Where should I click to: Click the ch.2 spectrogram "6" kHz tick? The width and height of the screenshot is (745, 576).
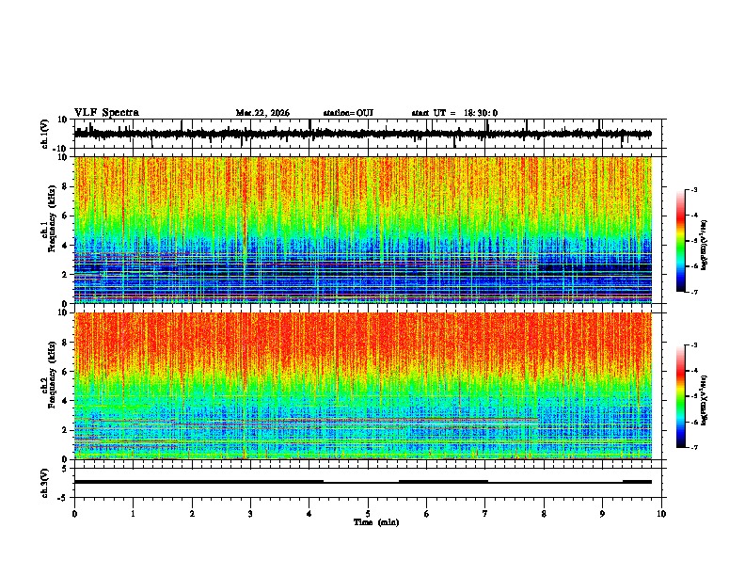(66, 371)
